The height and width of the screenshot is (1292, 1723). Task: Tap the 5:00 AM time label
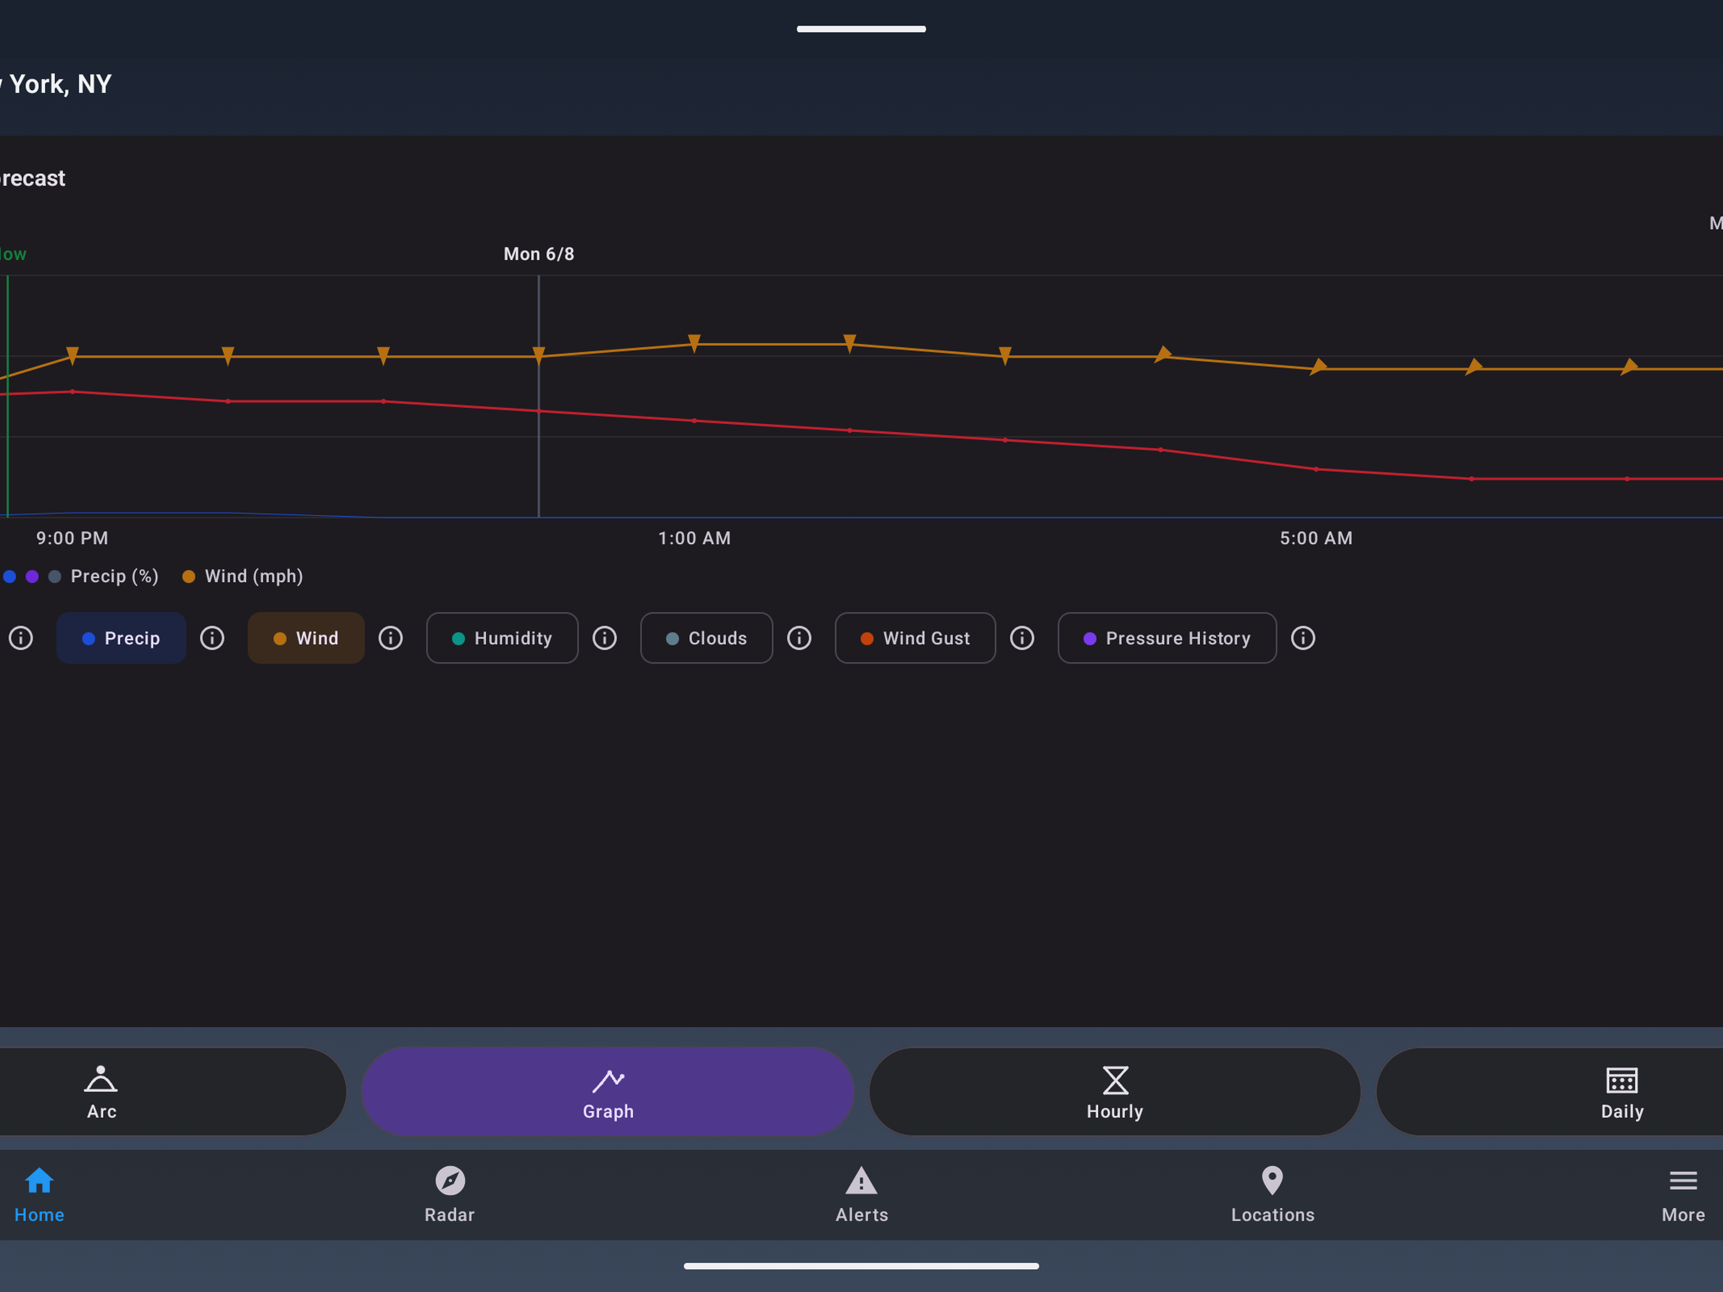click(x=1317, y=538)
